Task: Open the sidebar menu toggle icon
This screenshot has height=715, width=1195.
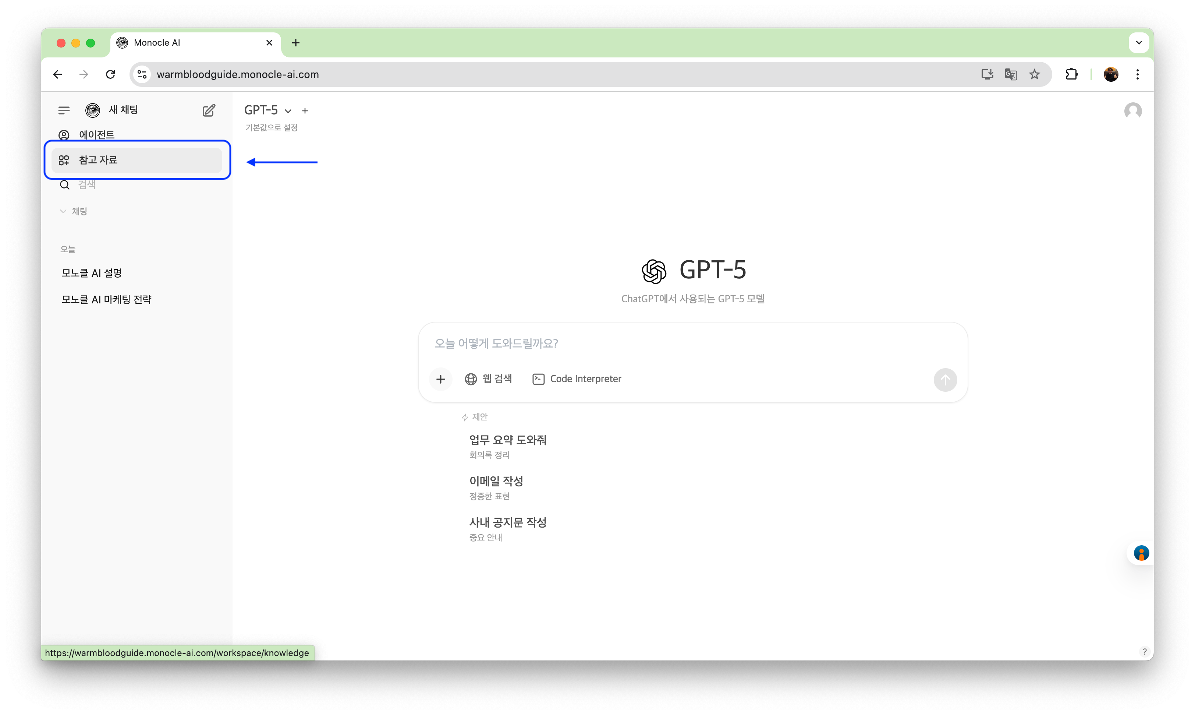Action: click(x=63, y=110)
